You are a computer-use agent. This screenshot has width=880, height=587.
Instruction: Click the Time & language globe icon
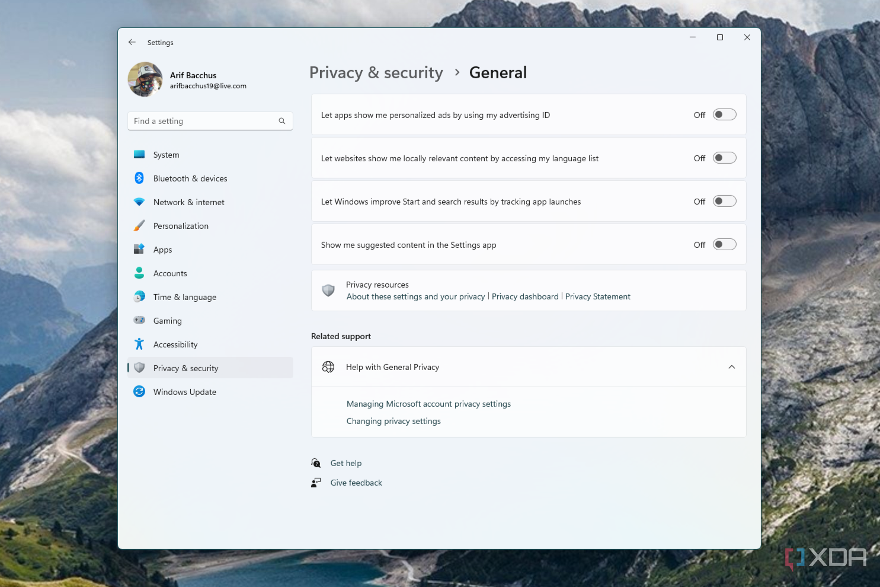click(x=139, y=296)
